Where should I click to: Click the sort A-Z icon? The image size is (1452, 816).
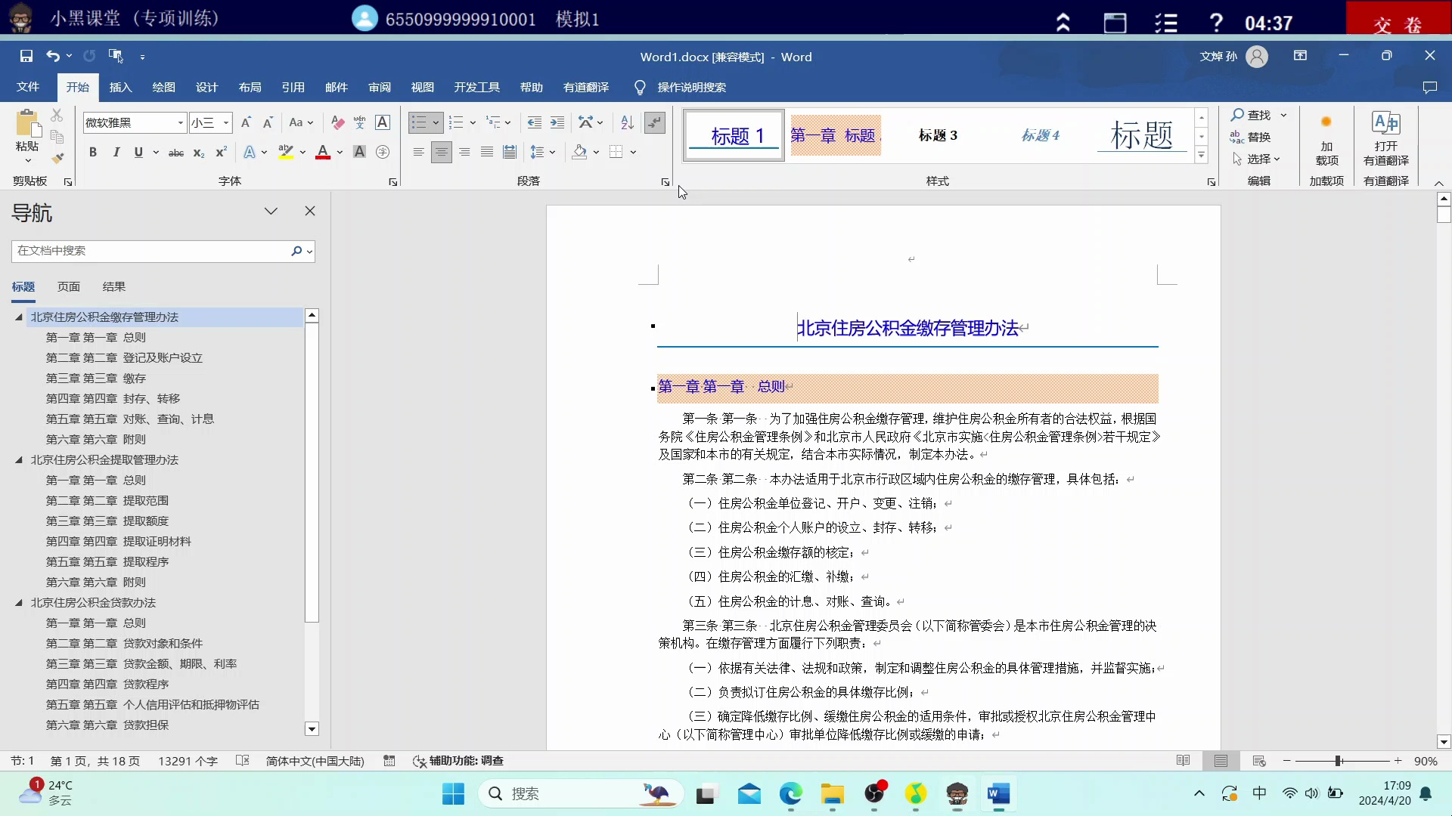(x=627, y=122)
